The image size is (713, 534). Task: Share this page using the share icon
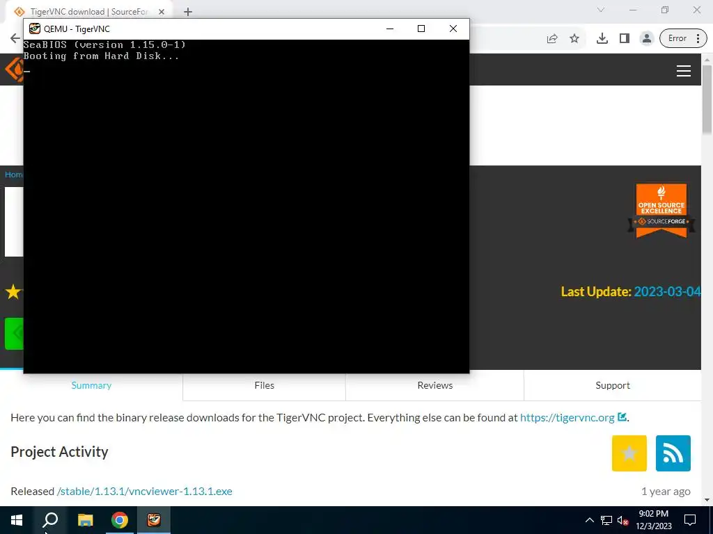point(552,39)
